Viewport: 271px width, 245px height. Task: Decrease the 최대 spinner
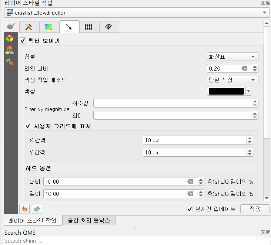coord(255,117)
